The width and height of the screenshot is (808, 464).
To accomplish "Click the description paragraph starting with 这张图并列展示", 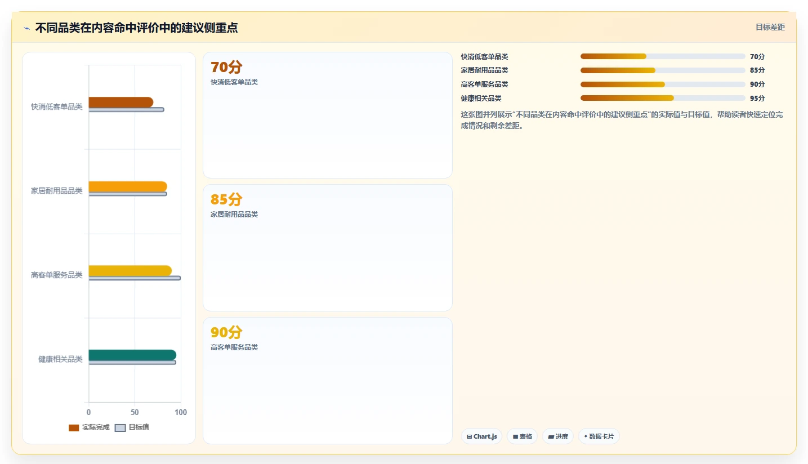I will (x=622, y=120).
